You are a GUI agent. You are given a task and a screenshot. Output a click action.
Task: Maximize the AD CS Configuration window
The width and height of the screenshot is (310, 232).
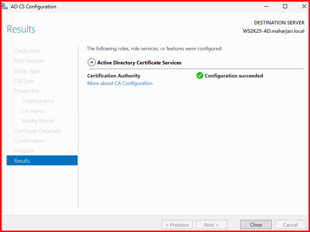point(285,7)
